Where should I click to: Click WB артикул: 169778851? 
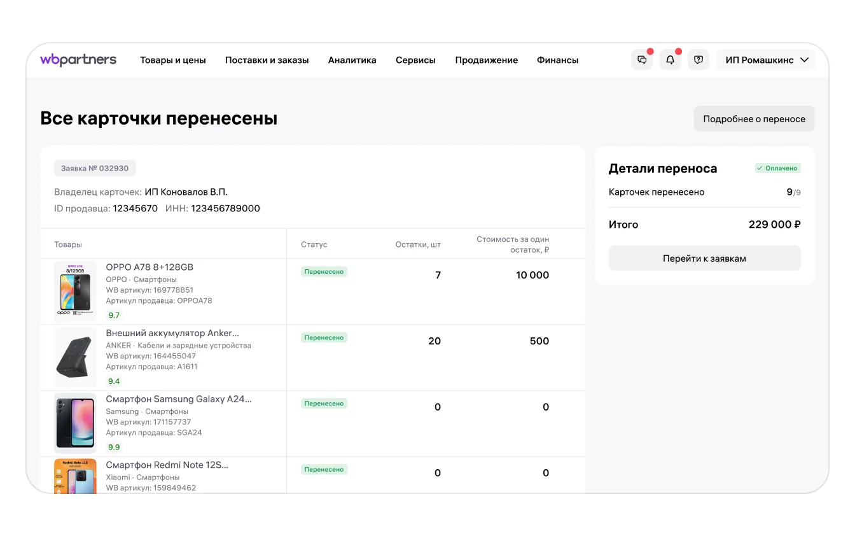pos(149,290)
